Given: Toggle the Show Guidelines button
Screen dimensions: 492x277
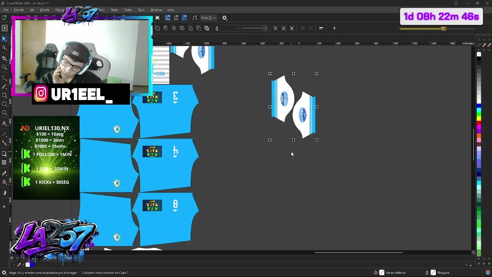Looking at the screenshot, I should 184,18.
